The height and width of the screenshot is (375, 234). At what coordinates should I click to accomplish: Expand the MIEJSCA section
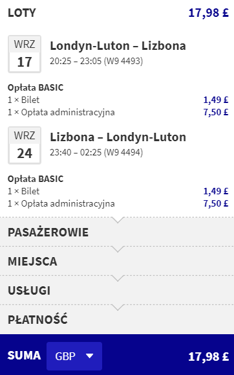click(117, 262)
